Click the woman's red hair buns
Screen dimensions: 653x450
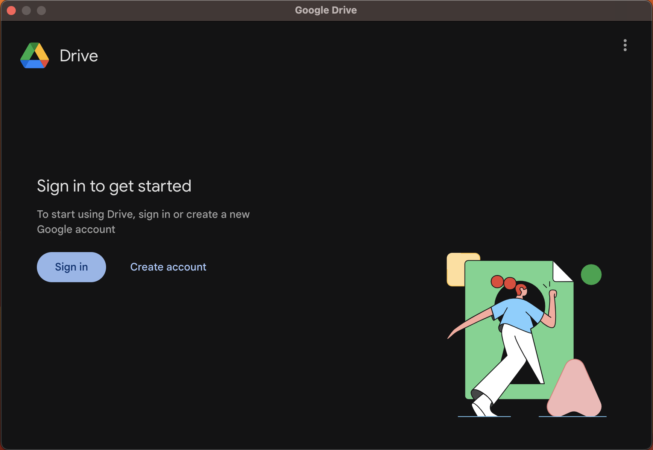(503, 282)
